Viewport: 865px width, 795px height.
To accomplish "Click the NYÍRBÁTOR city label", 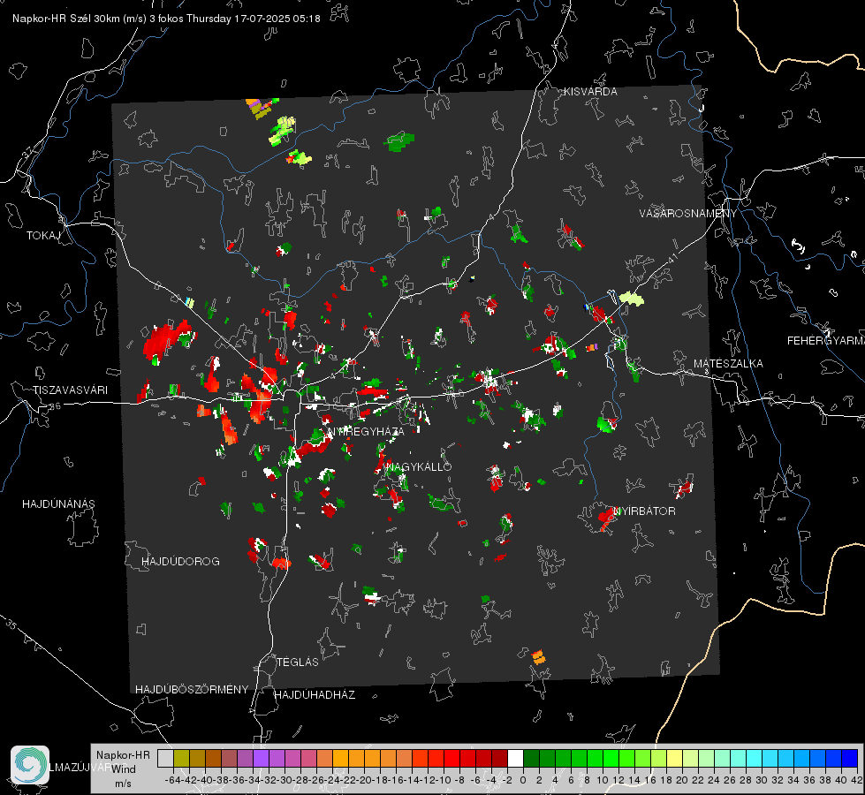I will [x=644, y=511].
